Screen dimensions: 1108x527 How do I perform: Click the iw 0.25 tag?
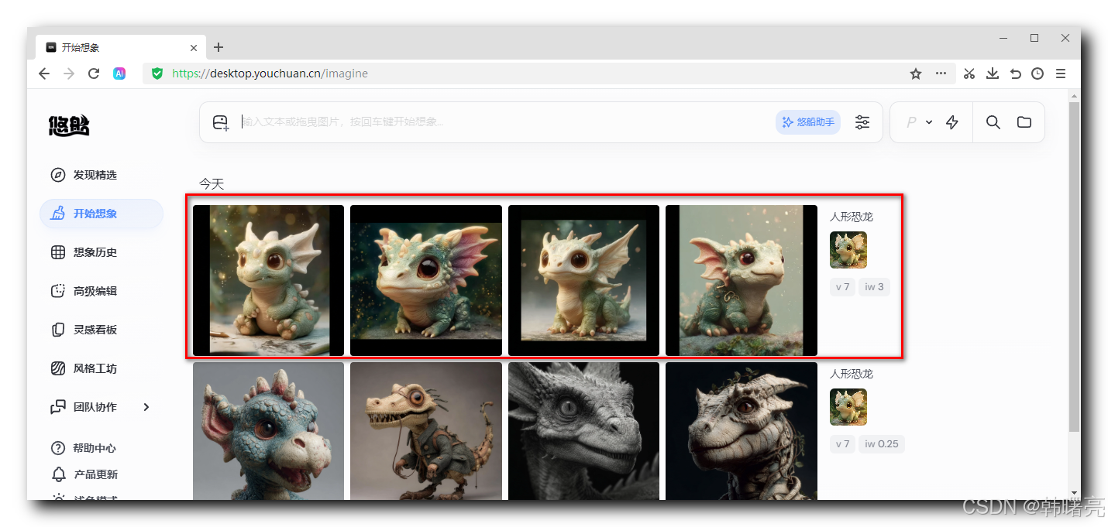[x=882, y=444]
